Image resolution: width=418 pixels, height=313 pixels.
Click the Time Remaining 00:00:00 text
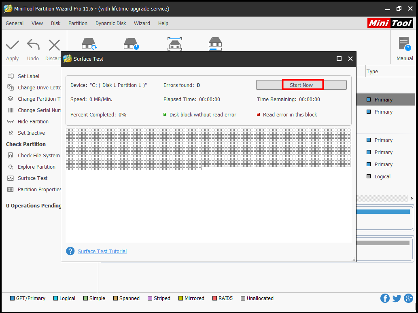[289, 99]
